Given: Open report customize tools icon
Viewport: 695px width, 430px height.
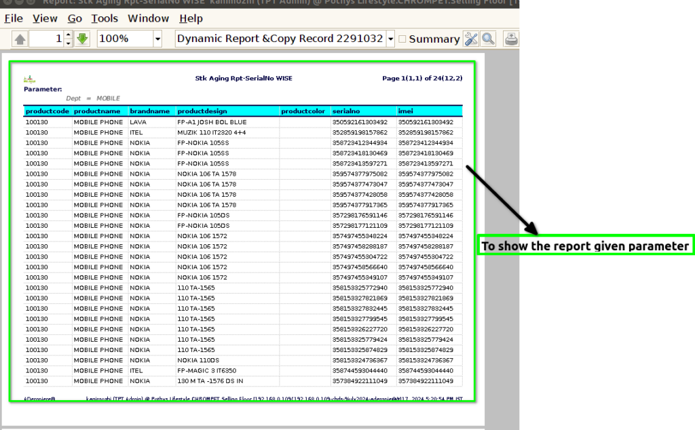Looking at the screenshot, I should tap(471, 39).
